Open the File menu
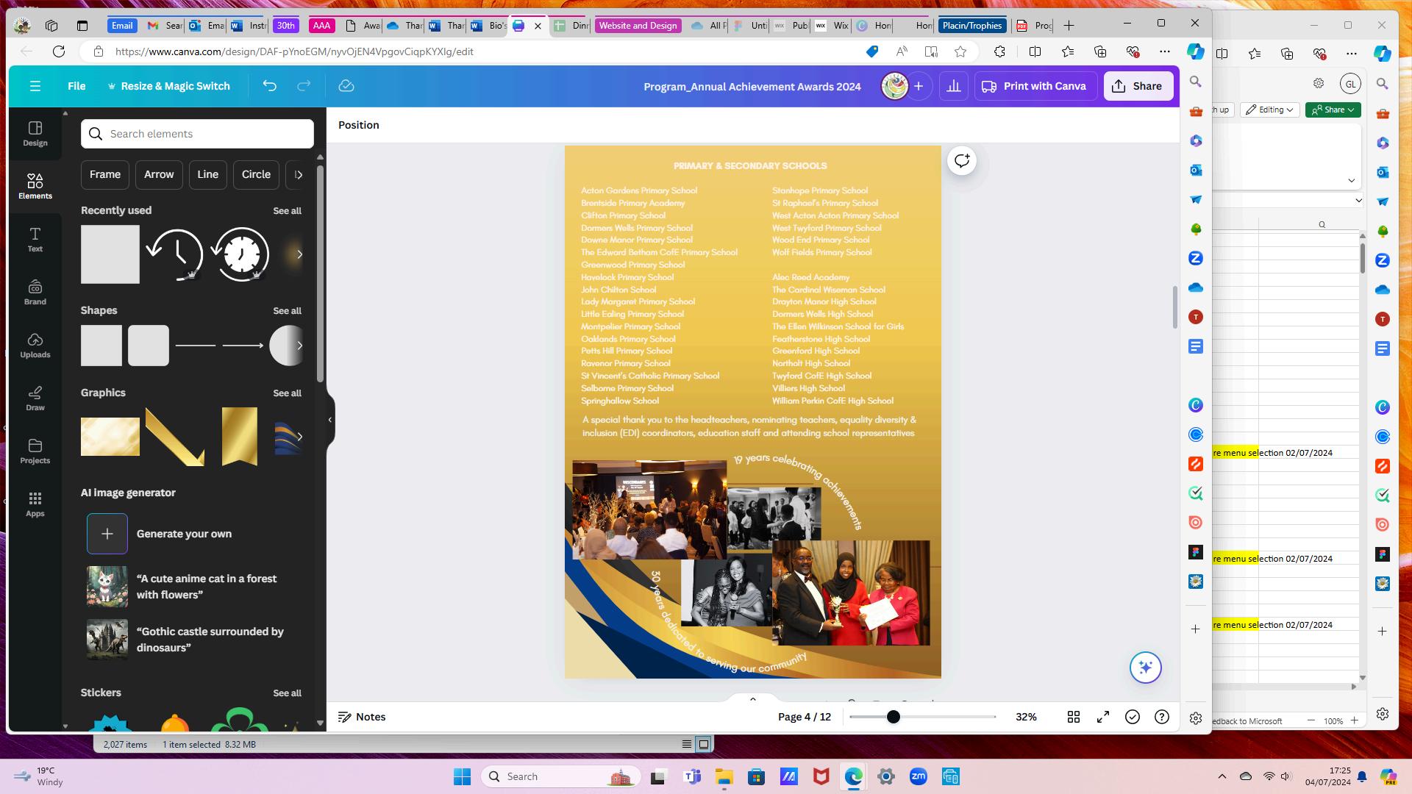Viewport: 1412px width, 794px height. pyautogui.click(x=76, y=86)
